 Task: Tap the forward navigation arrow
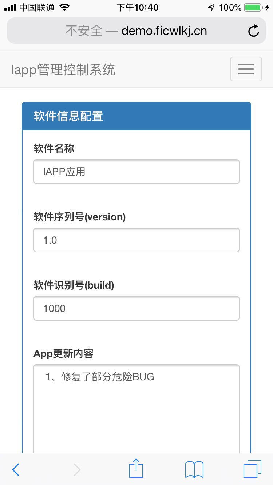77,470
